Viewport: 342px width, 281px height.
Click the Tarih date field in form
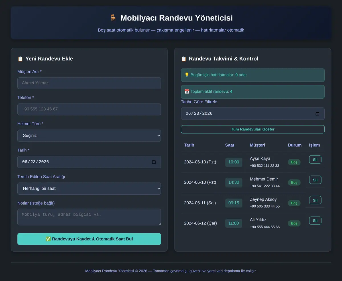(x=89, y=162)
